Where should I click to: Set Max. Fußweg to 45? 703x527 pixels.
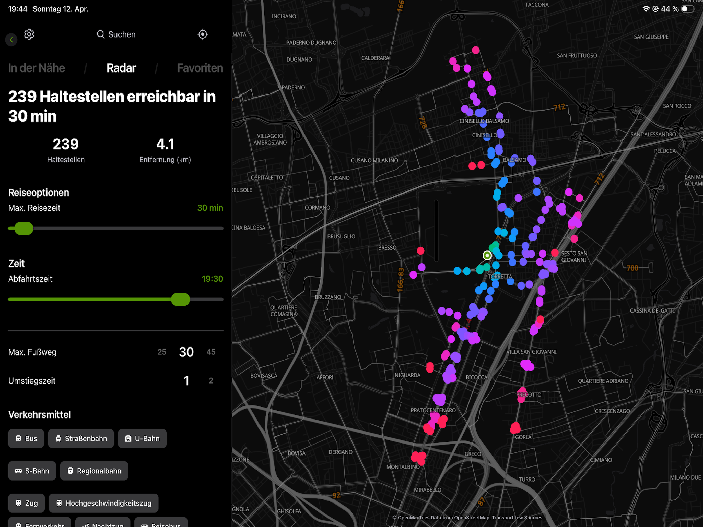pos(211,352)
